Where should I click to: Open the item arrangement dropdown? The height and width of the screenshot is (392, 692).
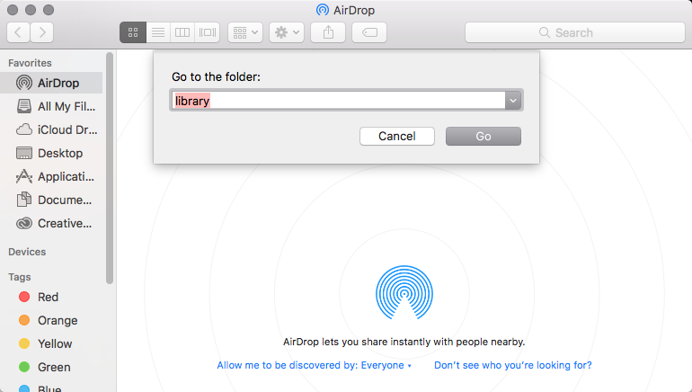click(x=245, y=32)
